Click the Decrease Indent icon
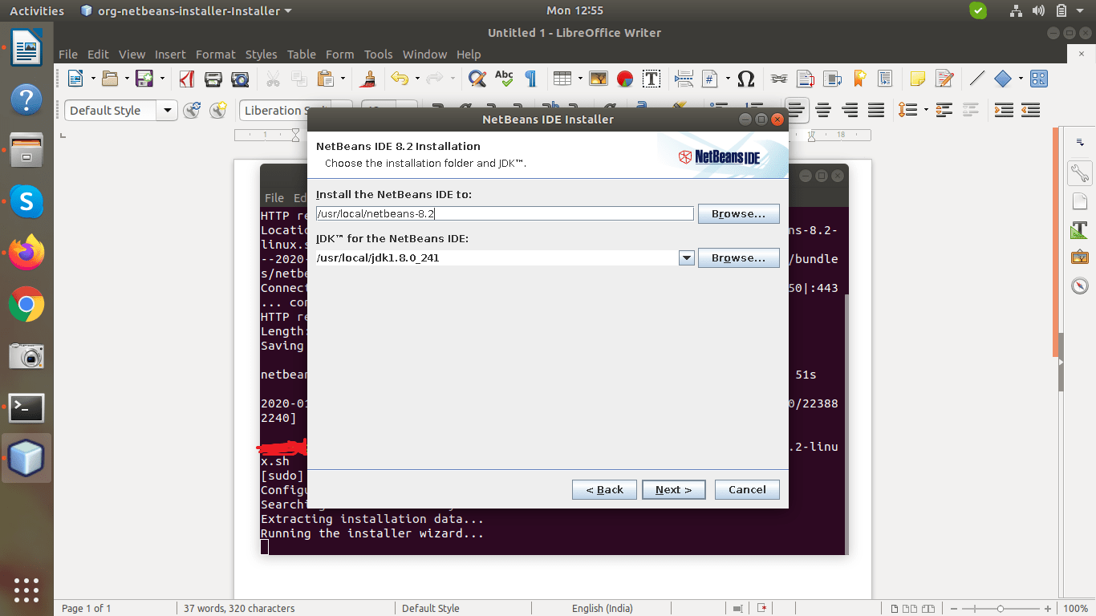1096x616 pixels. click(x=1030, y=110)
